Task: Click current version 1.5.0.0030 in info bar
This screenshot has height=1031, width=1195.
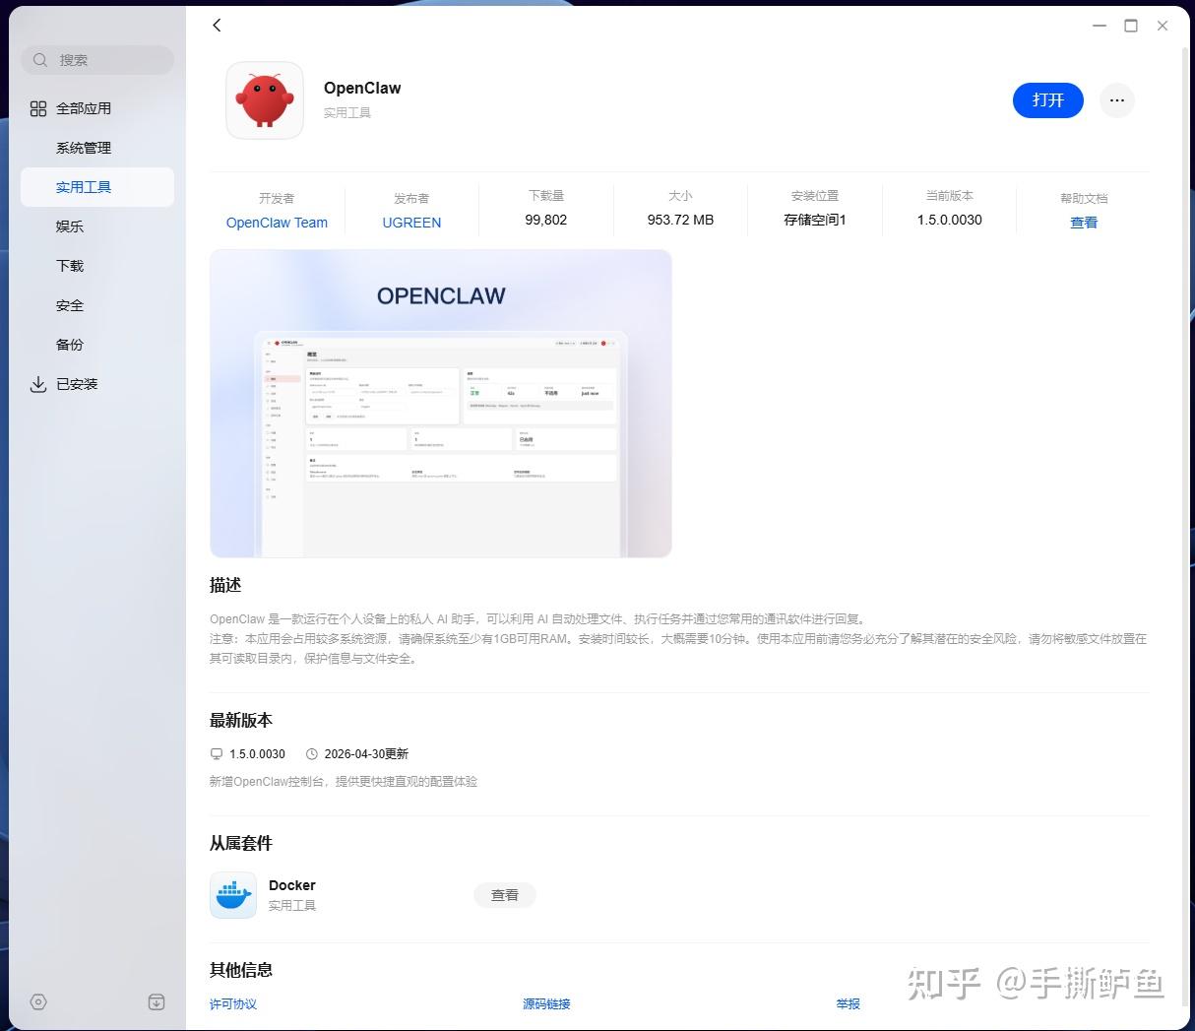Action: pyautogui.click(x=950, y=220)
